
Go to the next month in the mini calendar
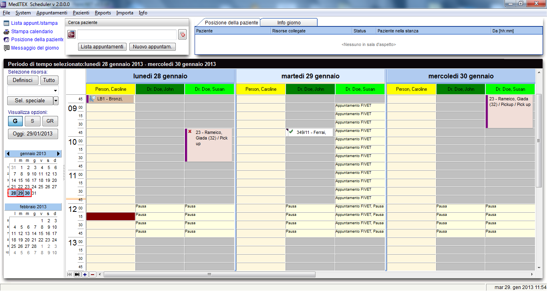coord(58,154)
